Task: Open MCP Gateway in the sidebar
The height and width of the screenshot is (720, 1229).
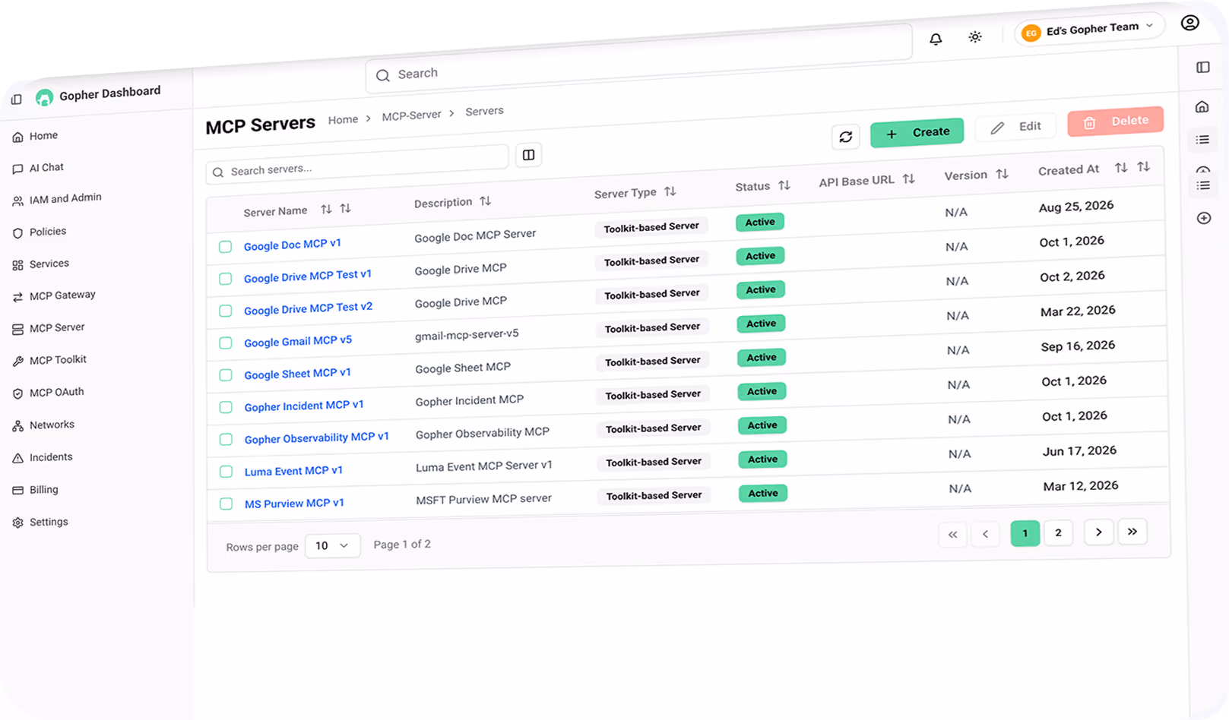Action: pos(62,295)
